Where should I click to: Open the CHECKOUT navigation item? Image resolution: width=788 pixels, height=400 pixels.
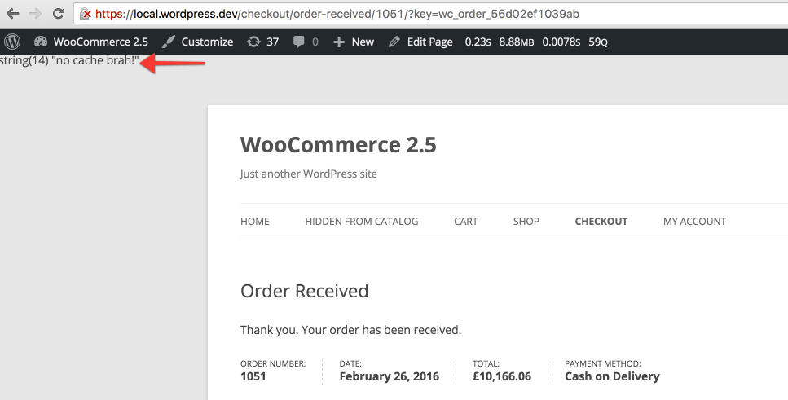tap(601, 221)
